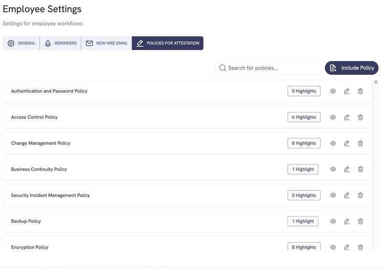Select the Business Continuity Policy name

pyautogui.click(x=39, y=169)
